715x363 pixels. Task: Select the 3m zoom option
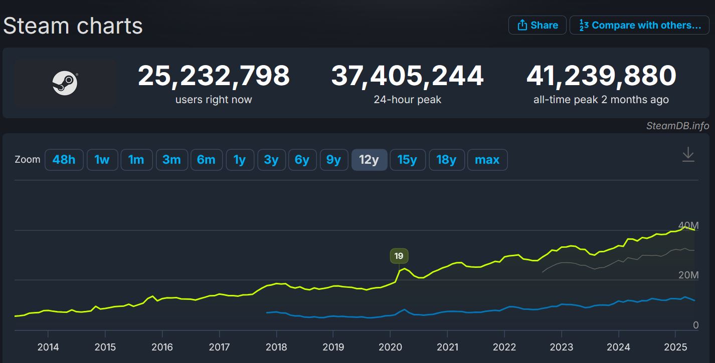(x=172, y=159)
